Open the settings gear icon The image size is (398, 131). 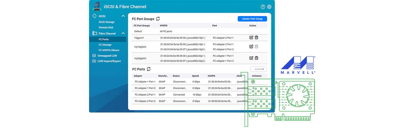tap(269, 7)
